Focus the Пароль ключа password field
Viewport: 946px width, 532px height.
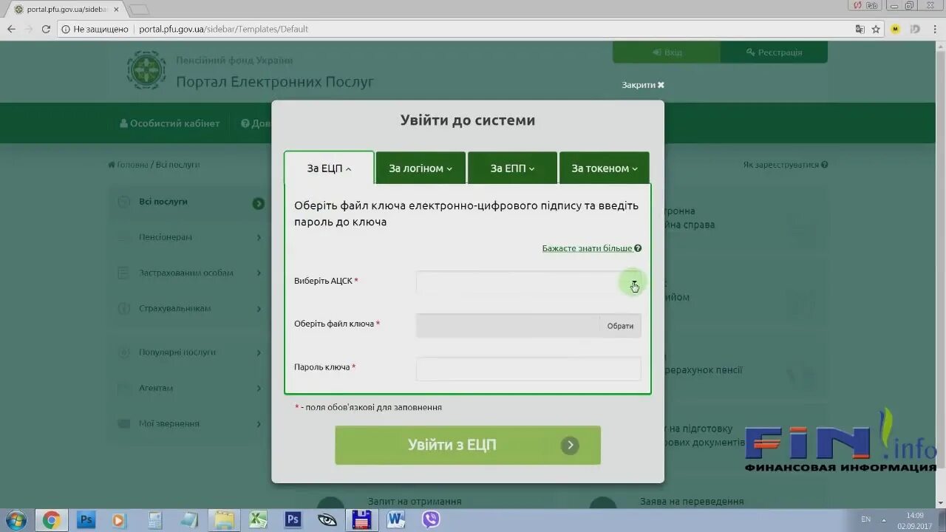(x=528, y=369)
